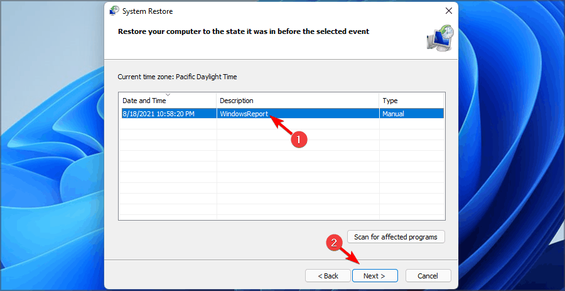Click an empty row in the restore point list

281,171
